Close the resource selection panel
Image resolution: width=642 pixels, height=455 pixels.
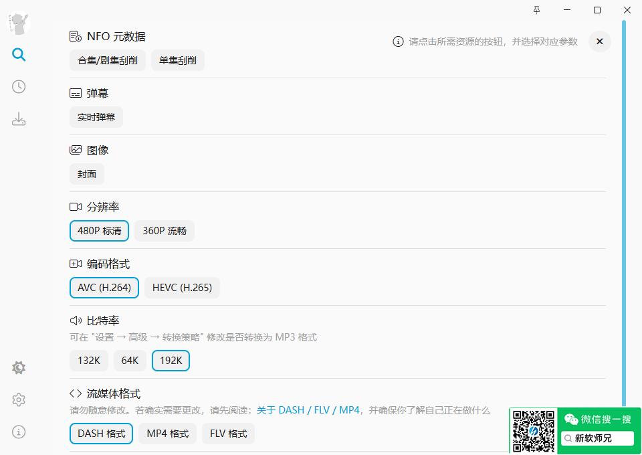(599, 41)
